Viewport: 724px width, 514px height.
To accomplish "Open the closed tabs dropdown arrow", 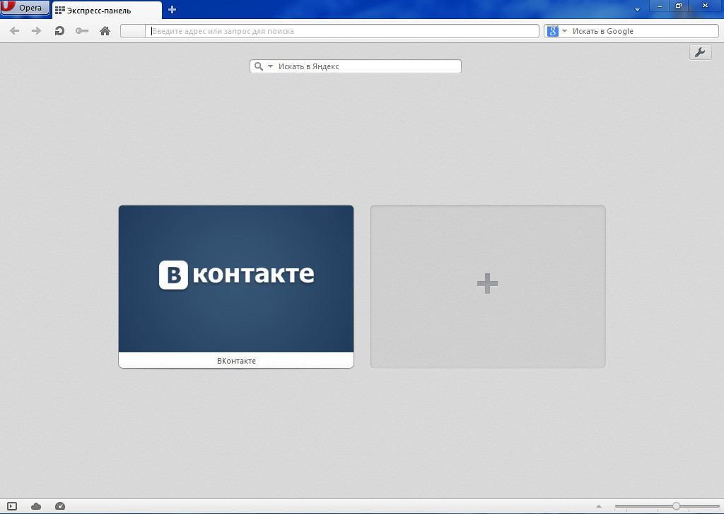I will (x=637, y=10).
